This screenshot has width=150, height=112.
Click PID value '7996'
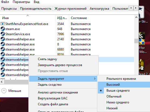[x=61, y=34]
